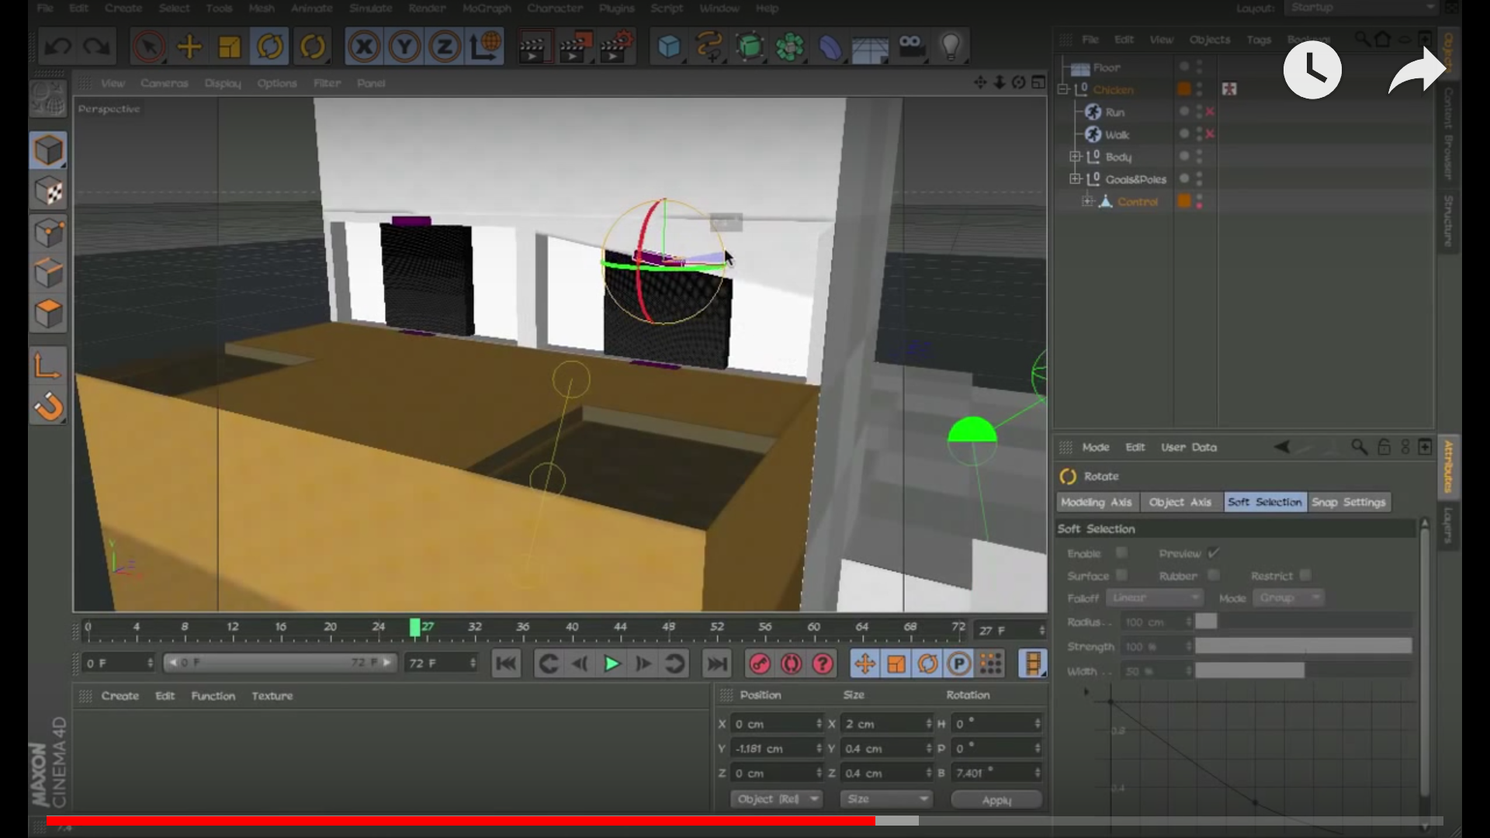
Task: Open the MoGraph array modeling icon
Action: pos(790,47)
